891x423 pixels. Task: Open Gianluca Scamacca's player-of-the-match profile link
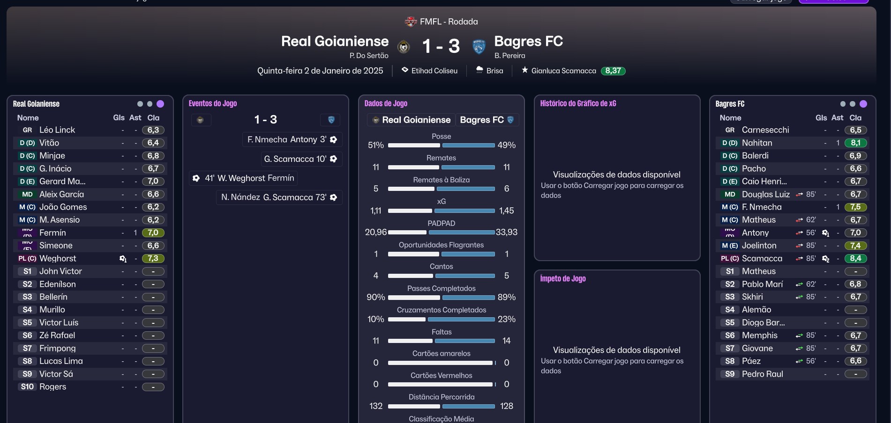563,71
